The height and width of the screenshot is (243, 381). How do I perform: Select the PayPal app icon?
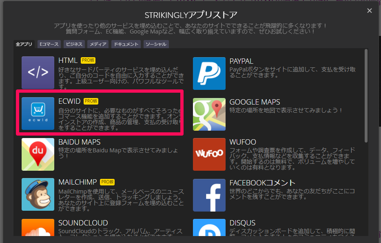(209, 74)
